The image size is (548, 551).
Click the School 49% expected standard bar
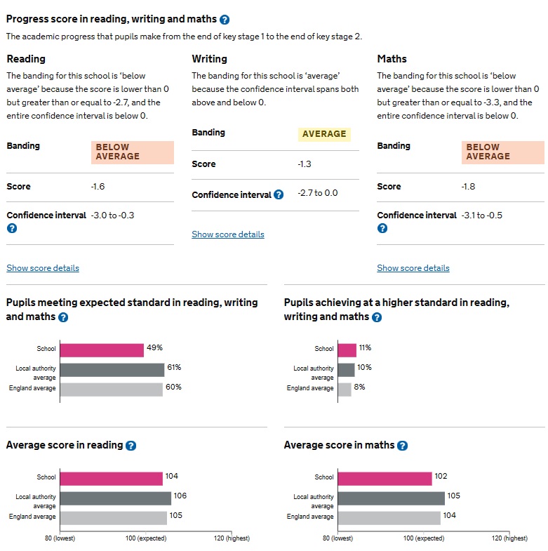pos(102,350)
